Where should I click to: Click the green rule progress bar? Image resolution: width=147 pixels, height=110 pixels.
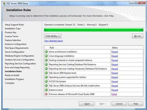click(94, 30)
